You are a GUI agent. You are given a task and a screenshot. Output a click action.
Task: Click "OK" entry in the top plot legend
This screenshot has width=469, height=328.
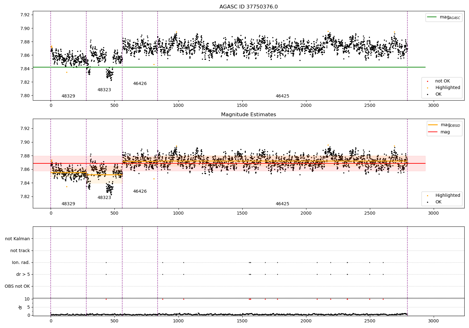(x=438, y=94)
